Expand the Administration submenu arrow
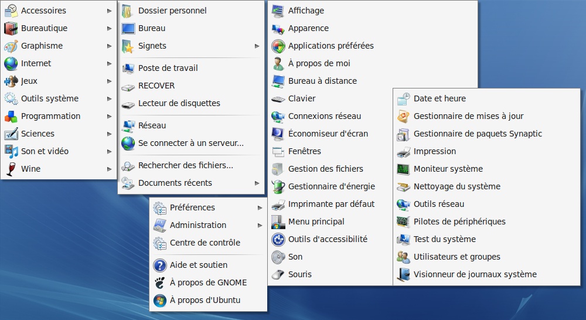This screenshot has height=320, width=586. click(260, 226)
